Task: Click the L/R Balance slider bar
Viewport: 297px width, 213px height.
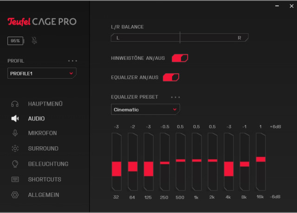Action: 180,38
